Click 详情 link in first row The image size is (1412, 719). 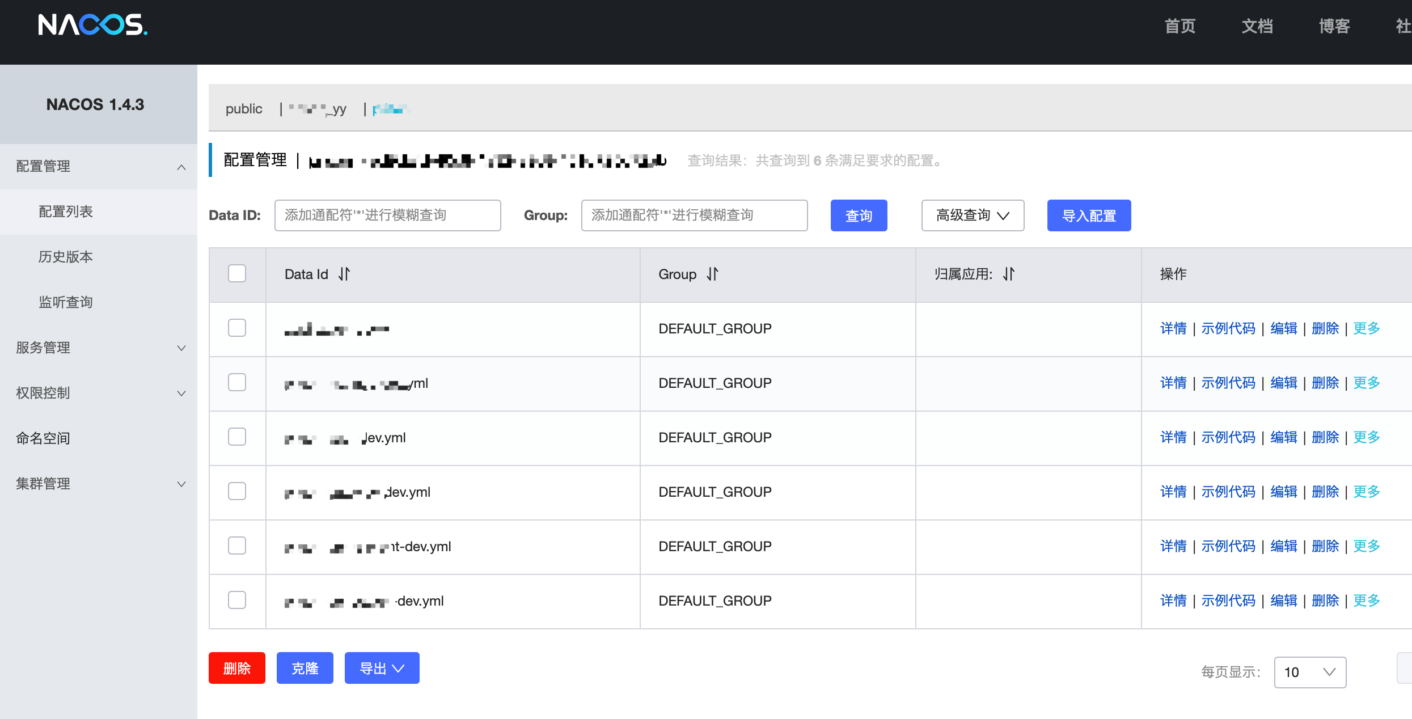point(1173,328)
